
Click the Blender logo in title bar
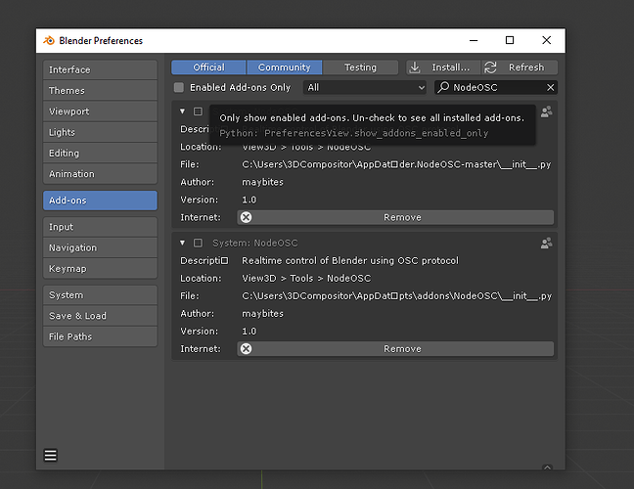click(x=49, y=40)
